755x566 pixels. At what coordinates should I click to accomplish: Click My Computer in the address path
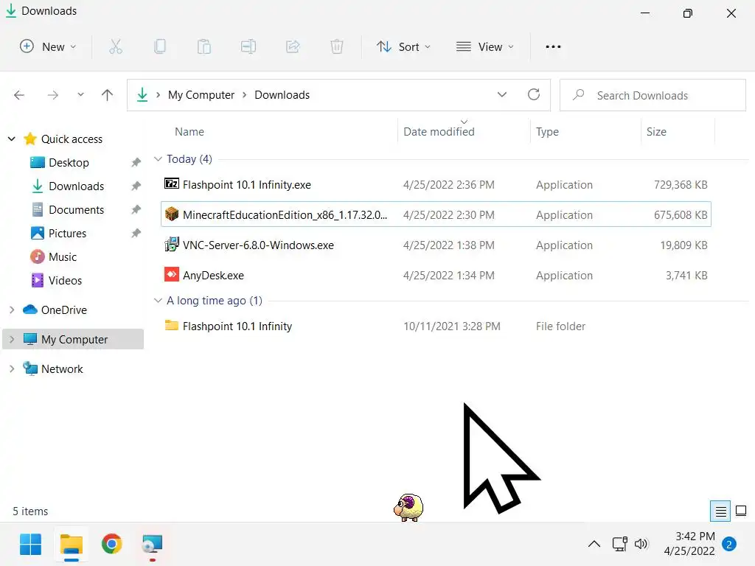click(x=201, y=95)
